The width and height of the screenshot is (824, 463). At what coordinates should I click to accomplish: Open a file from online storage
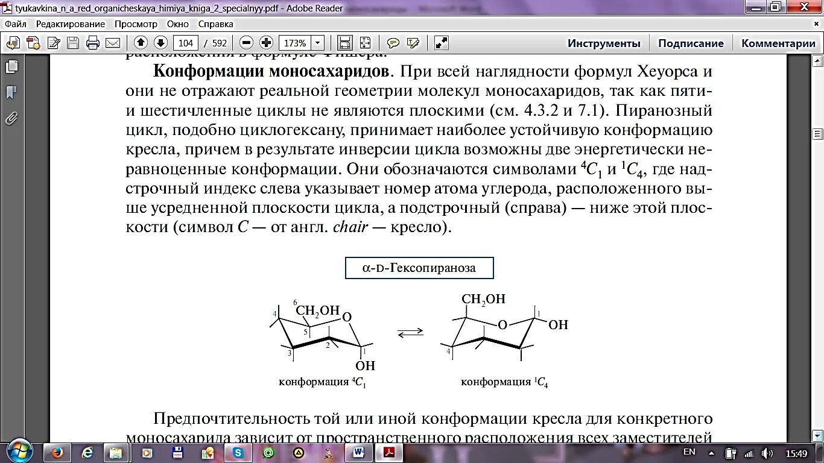tap(13, 43)
